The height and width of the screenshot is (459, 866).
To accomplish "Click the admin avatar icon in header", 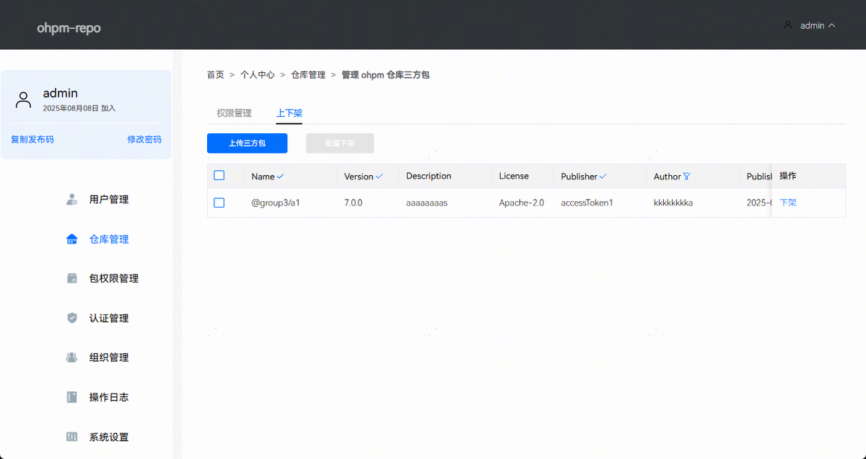I will point(788,25).
